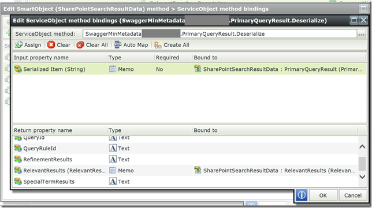The image size is (372, 208).
Task: Select the RelevantResults return property row
Action: coord(185,171)
